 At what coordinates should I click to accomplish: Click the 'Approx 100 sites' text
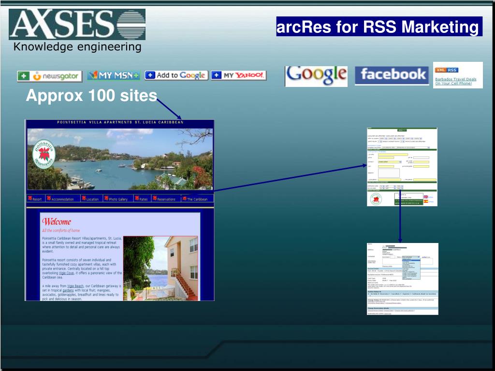[91, 95]
